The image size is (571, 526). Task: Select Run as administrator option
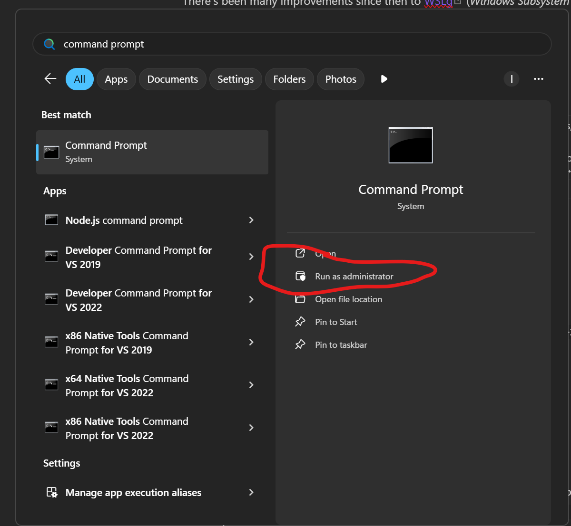coord(354,277)
